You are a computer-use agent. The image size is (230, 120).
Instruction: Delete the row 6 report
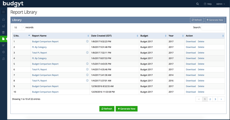pos(201,69)
